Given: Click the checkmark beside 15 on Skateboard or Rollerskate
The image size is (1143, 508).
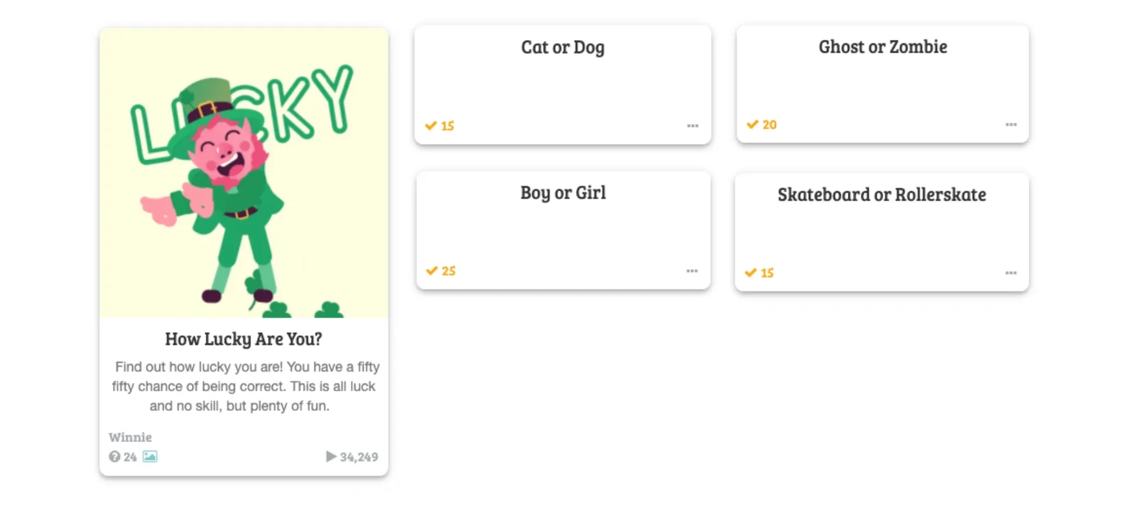Looking at the screenshot, I should (x=751, y=273).
